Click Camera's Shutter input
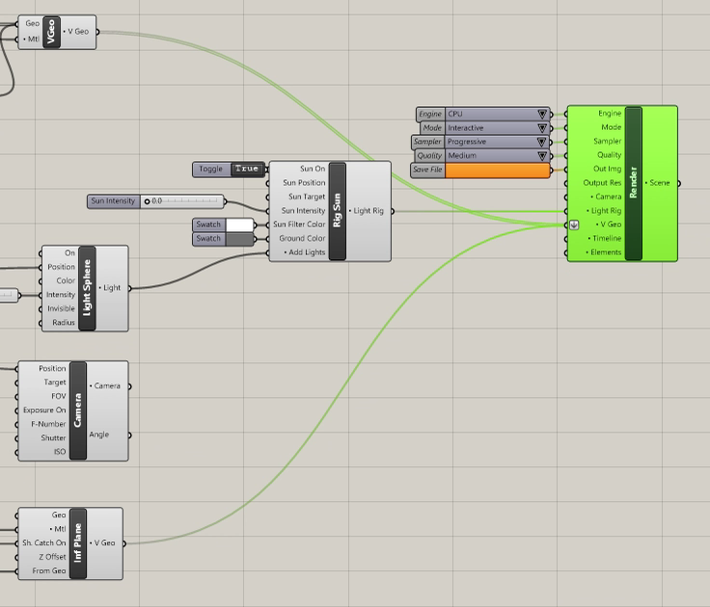The height and width of the screenshot is (607, 710). coord(53,438)
